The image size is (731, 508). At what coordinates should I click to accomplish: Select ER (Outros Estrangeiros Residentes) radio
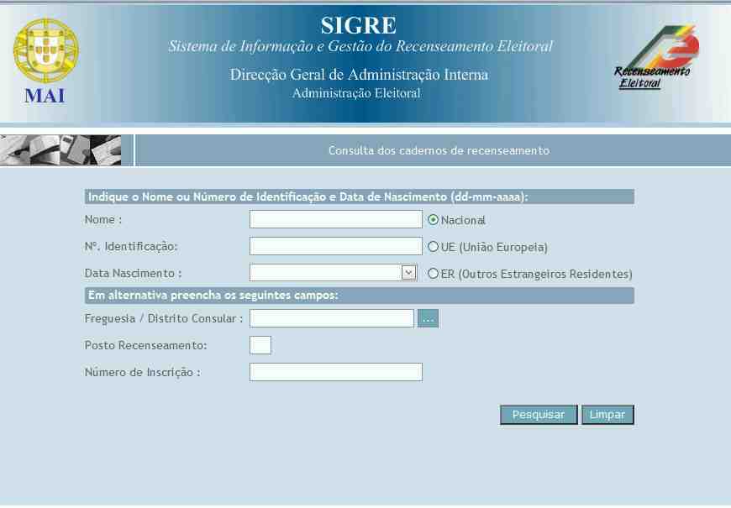(x=434, y=274)
